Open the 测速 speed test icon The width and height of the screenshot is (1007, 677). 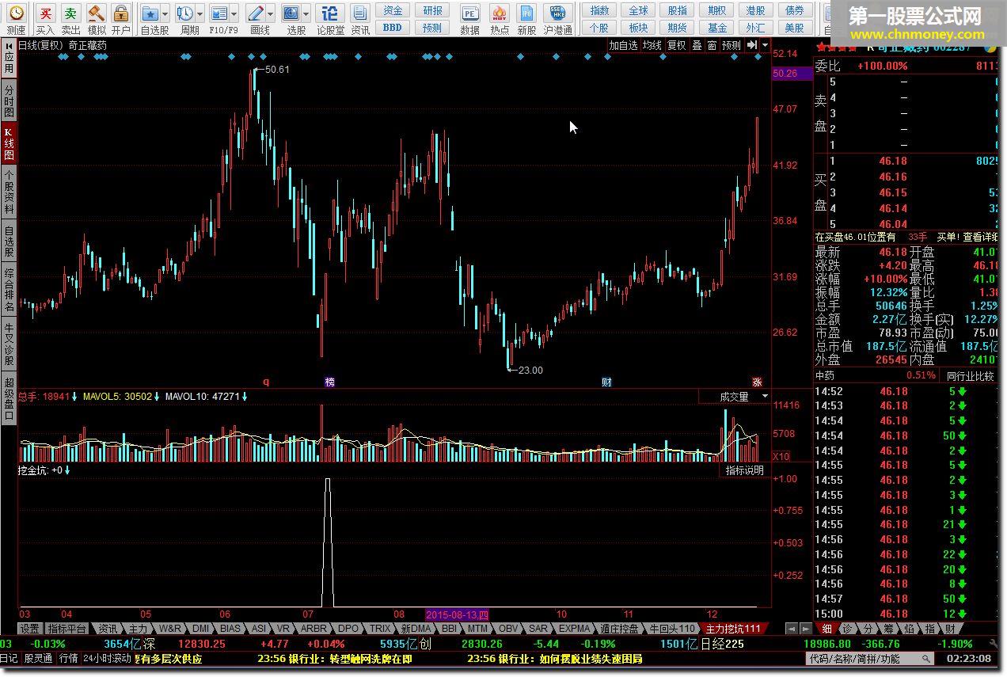[x=16, y=13]
